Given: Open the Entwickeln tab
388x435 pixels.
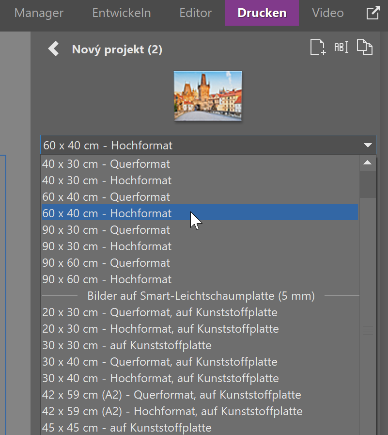Looking at the screenshot, I should tap(121, 13).
